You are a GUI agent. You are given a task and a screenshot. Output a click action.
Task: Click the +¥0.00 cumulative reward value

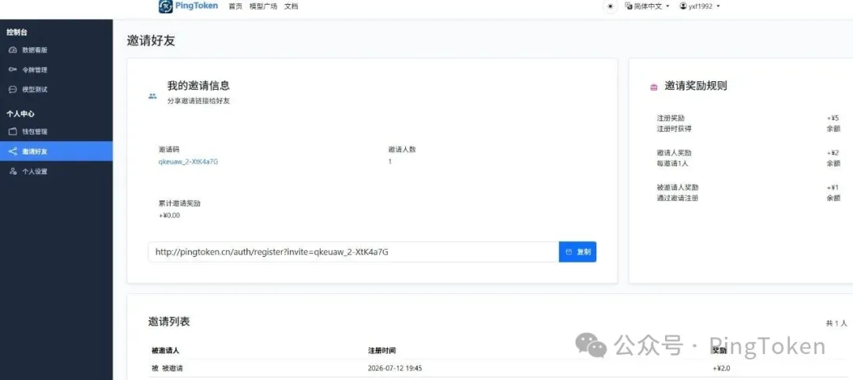click(169, 215)
